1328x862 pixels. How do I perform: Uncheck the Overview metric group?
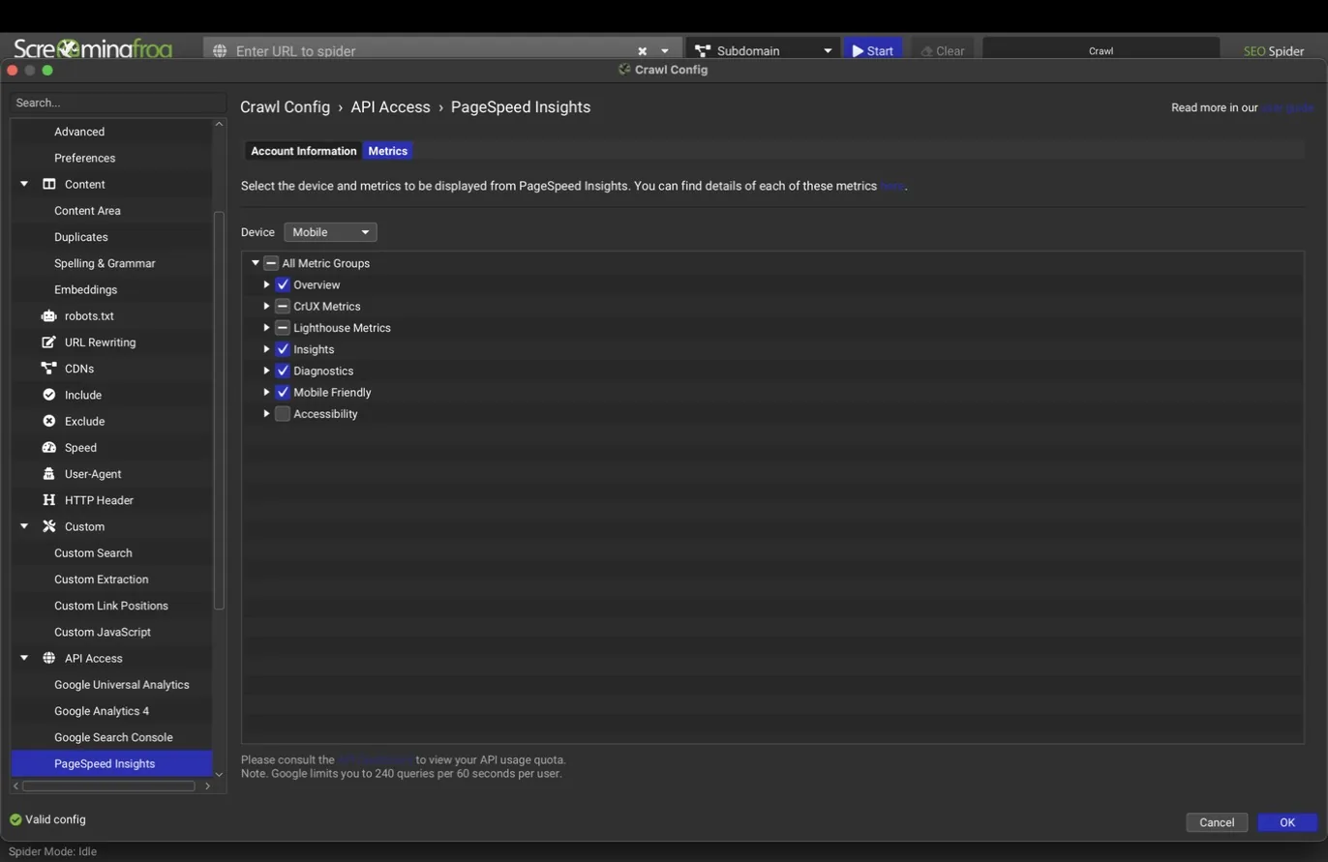click(283, 284)
